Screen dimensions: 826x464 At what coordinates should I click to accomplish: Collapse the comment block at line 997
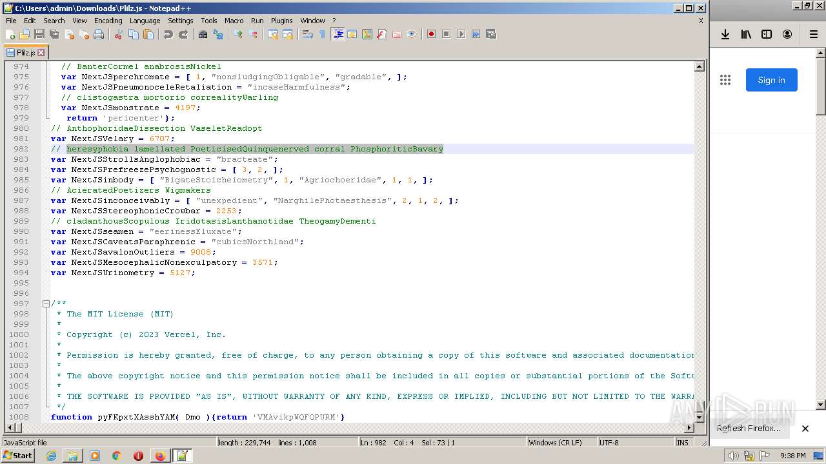46,304
